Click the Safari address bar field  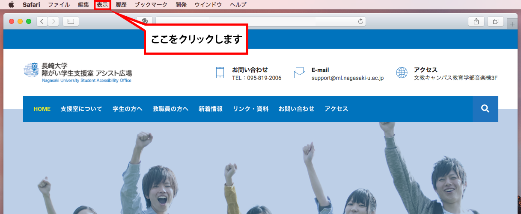tap(261, 21)
